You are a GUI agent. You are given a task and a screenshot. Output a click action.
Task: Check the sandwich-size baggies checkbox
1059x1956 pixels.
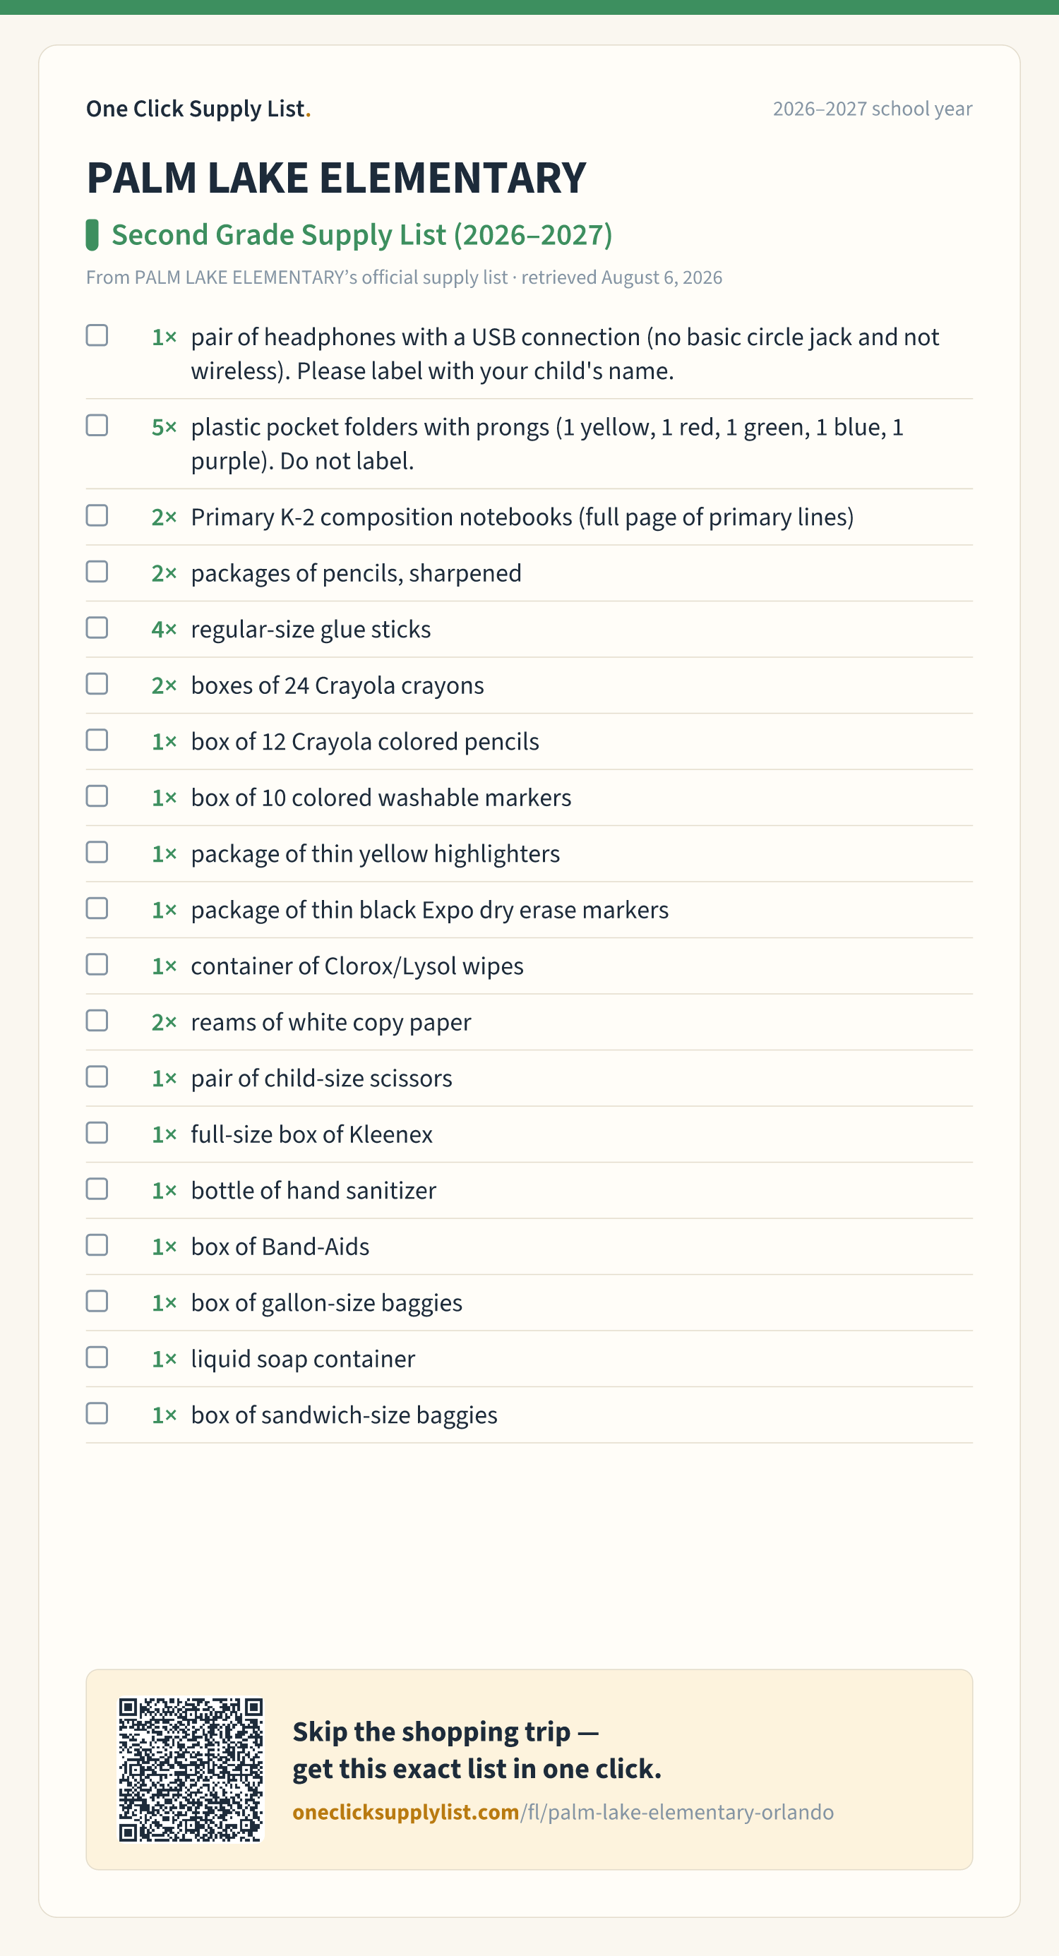tap(97, 1413)
